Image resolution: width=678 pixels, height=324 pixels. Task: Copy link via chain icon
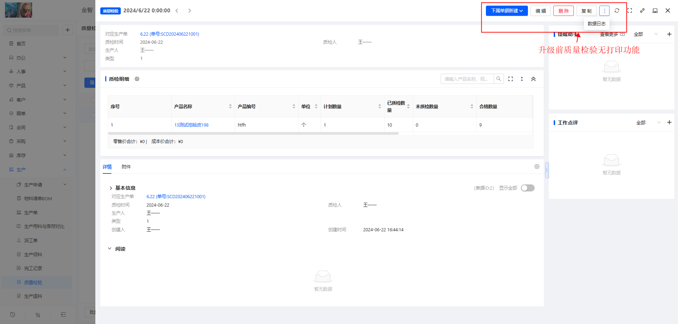[x=642, y=11]
